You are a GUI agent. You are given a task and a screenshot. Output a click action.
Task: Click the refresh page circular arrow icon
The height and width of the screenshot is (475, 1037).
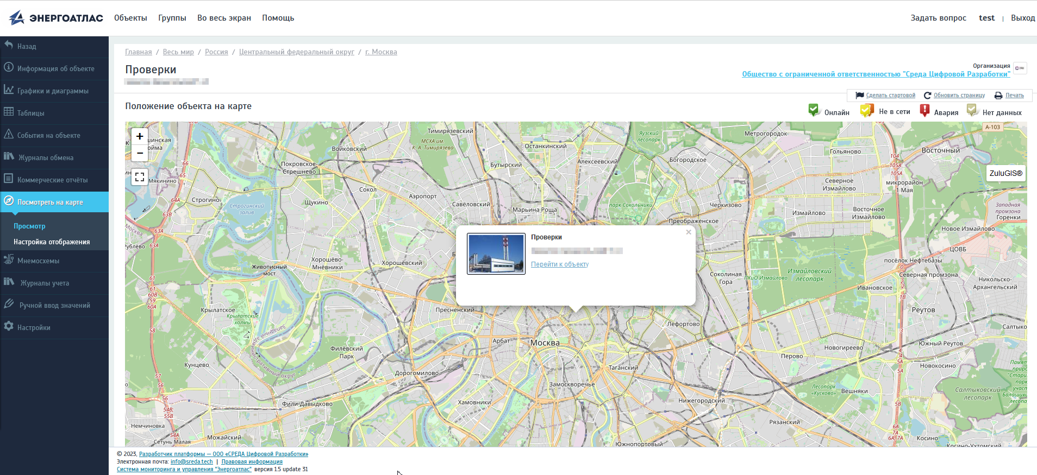coord(927,96)
